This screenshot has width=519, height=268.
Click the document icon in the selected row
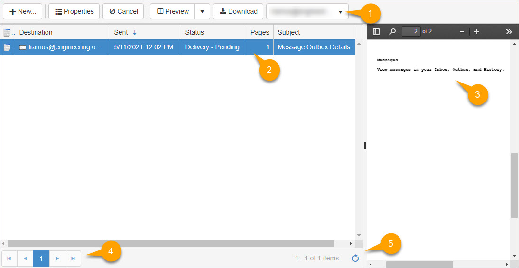[x=7, y=47]
